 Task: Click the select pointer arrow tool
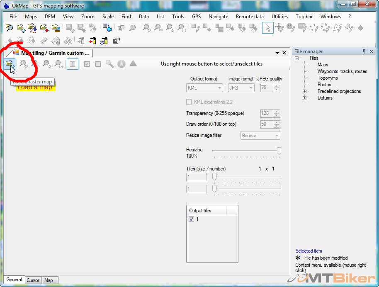click(x=268, y=28)
